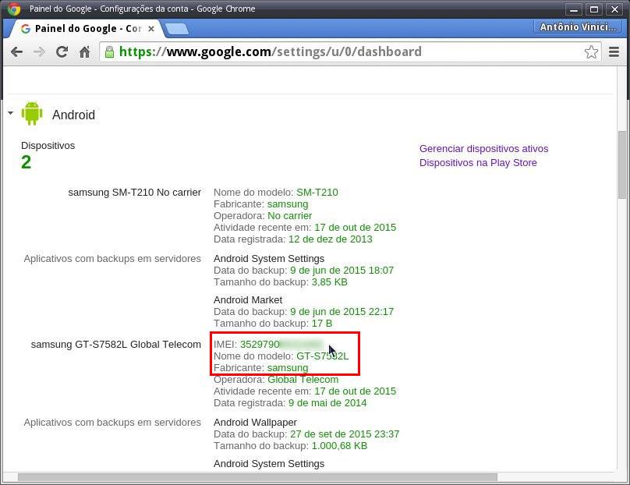Select operator value No carrier

290,216
